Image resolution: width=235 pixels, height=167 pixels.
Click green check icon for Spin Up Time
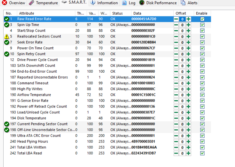[x=7, y=25]
